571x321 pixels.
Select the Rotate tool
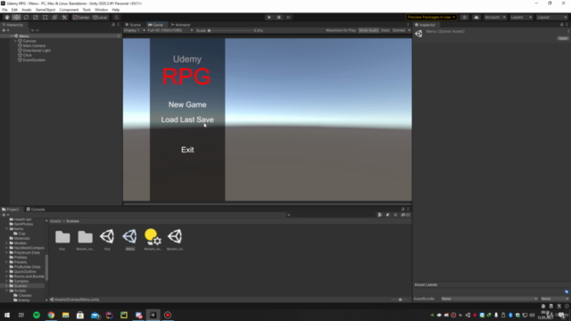pyautogui.click(x=26, y=17)
